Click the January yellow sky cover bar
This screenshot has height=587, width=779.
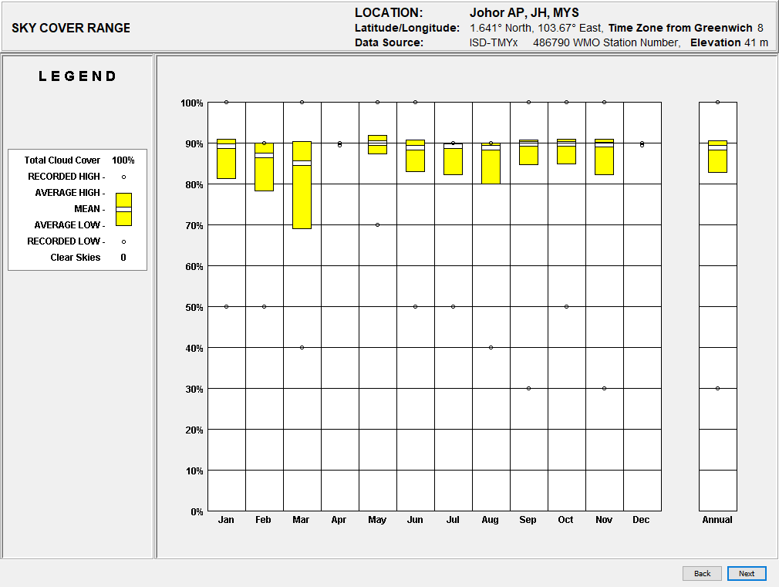(x=226, y=159)
